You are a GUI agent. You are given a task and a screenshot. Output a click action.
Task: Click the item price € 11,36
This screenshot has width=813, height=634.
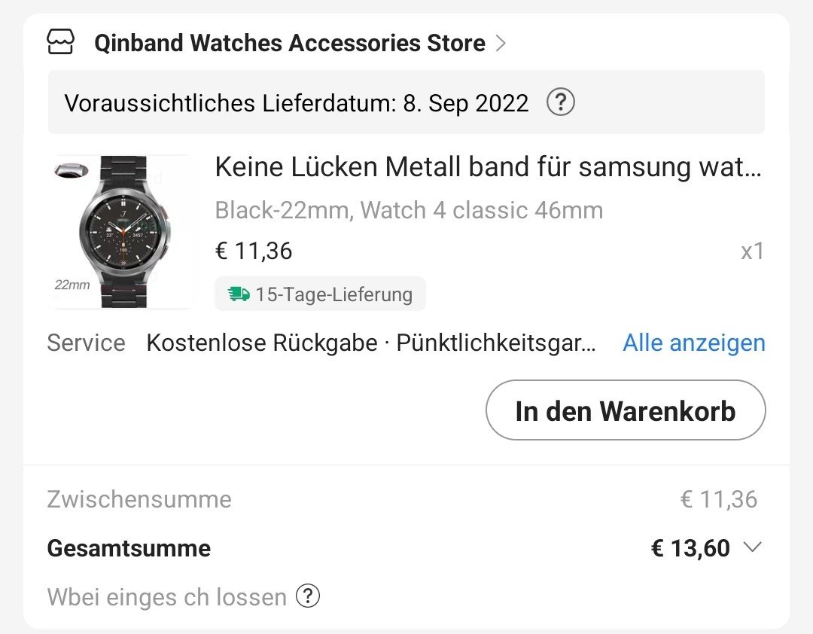pos(254,251)
